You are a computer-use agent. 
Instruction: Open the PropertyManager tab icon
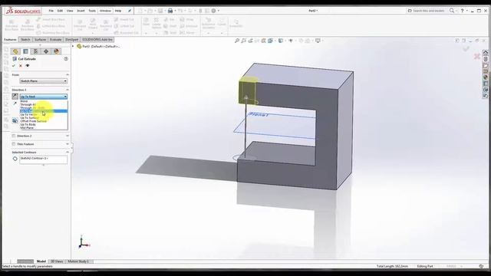(25, 51)
